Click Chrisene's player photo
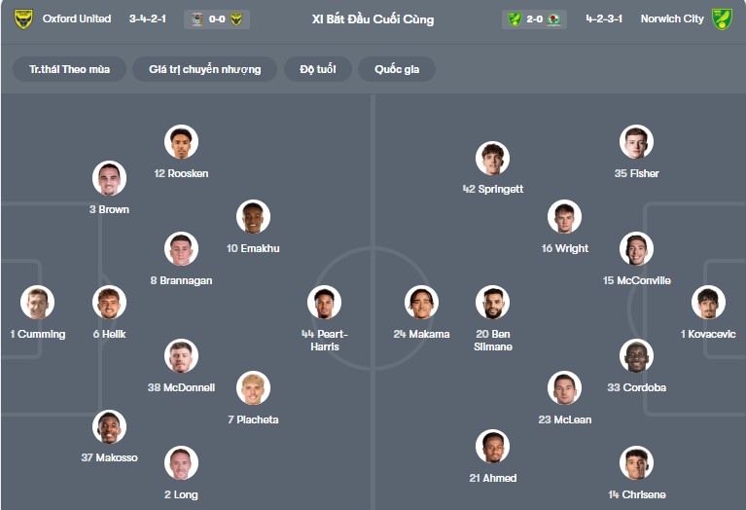The image size is (746, 510). coord(636,463)
